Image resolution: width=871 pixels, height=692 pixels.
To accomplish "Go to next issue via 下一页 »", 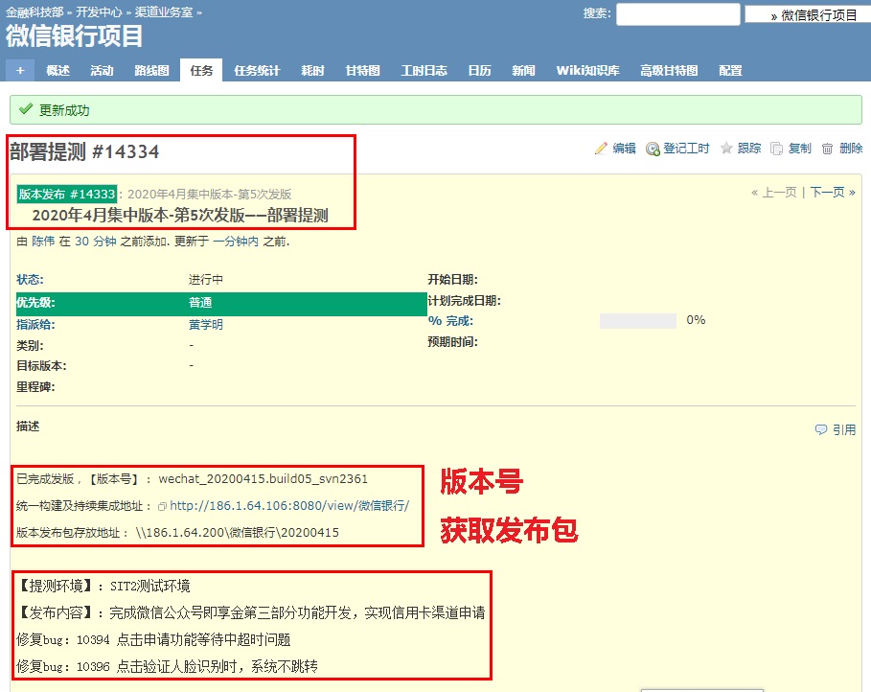I will [x=833, y=193].
